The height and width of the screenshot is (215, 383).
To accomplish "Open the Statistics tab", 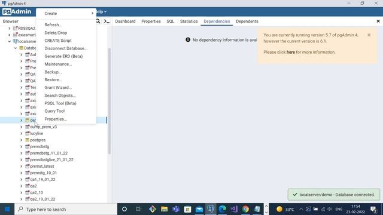I will (189, 21).
